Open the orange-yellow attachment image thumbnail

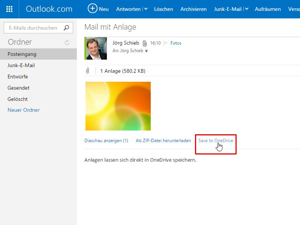coord(118,106)
